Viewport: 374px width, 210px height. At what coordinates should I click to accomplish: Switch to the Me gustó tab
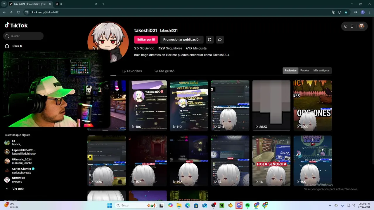point(165,71)
